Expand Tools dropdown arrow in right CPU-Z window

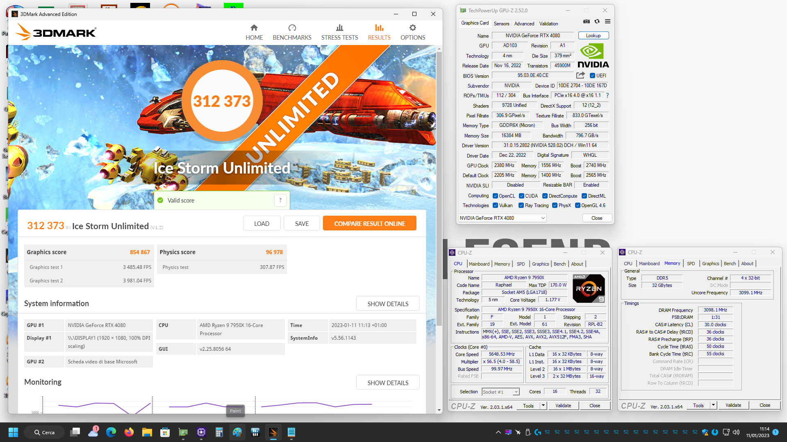tap(713, 406)
